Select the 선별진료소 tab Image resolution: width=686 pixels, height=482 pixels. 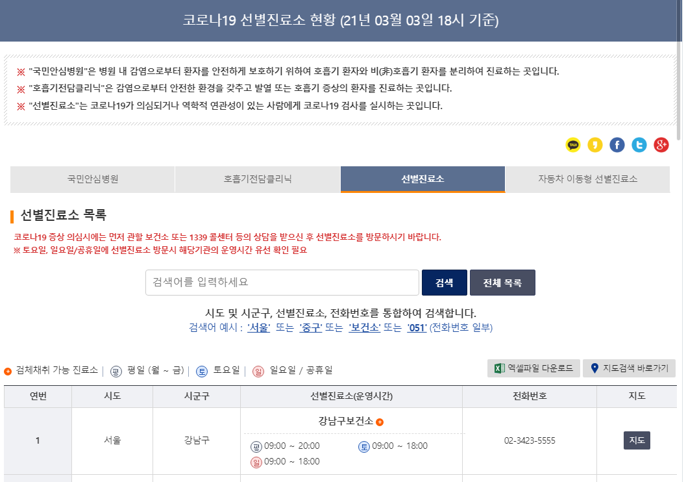coord(423,179)
